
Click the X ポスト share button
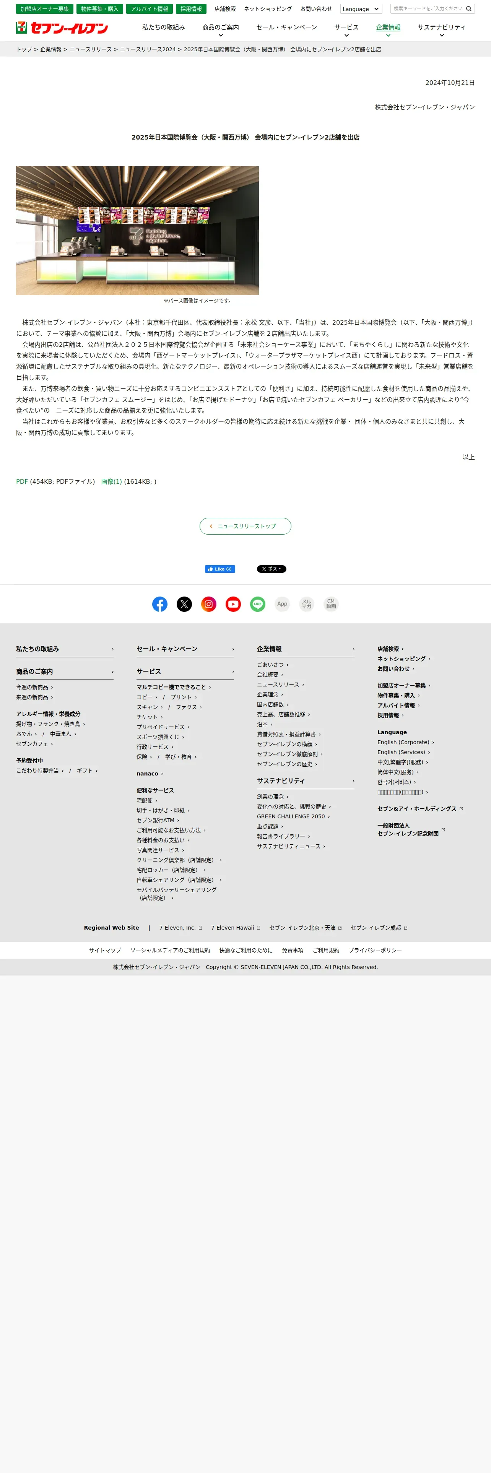point(272,569)
